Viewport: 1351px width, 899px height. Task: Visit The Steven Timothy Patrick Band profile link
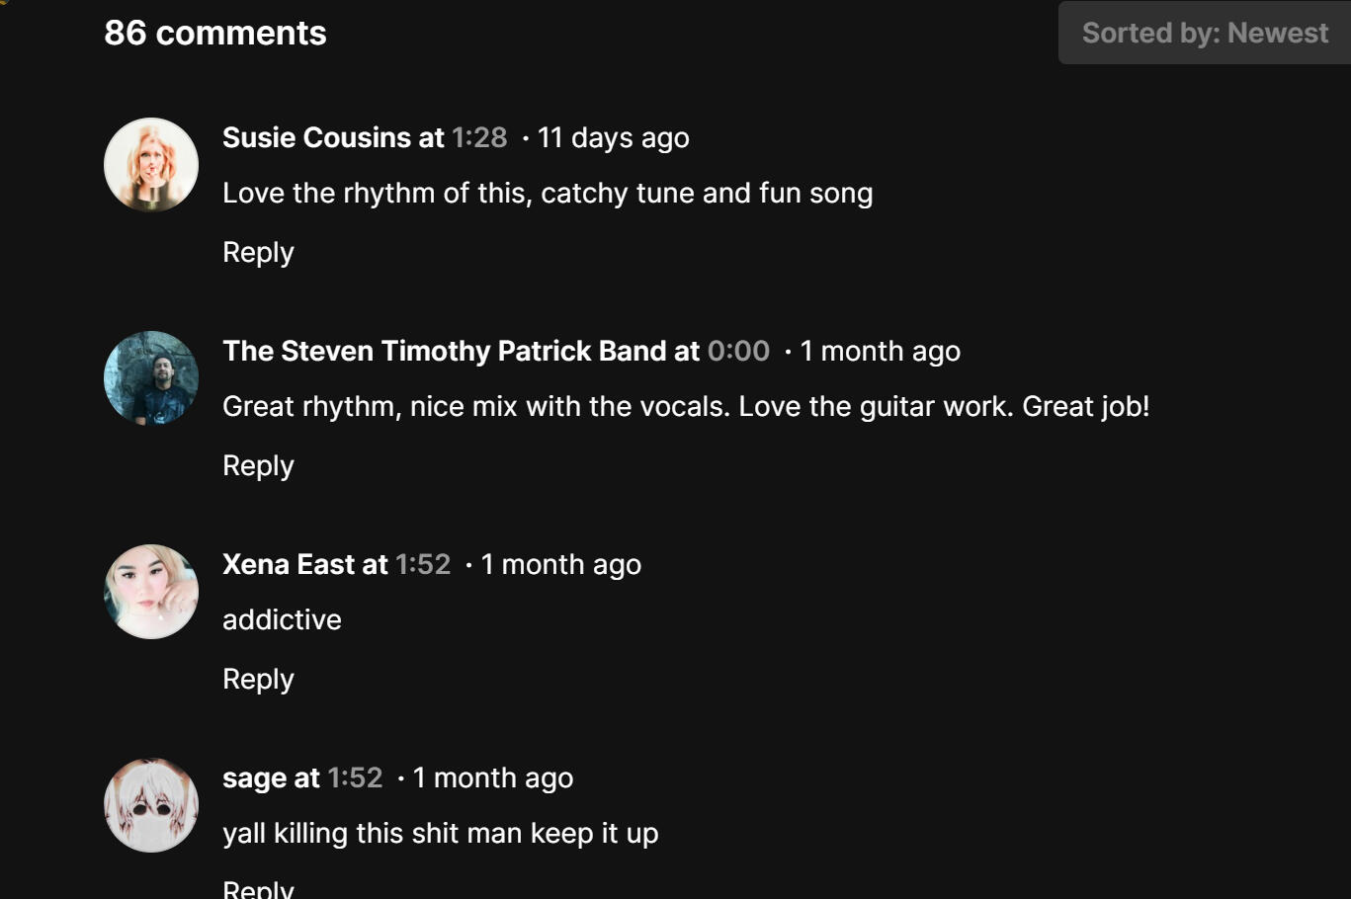(x=444, y=351)
